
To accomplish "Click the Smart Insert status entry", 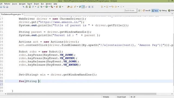I will pyautogui.click(x=122, y=97).
